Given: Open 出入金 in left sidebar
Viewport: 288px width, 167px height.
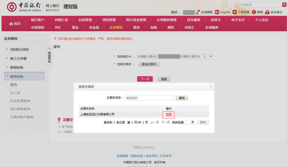Looking at the screenshot, I should (15, 93).
